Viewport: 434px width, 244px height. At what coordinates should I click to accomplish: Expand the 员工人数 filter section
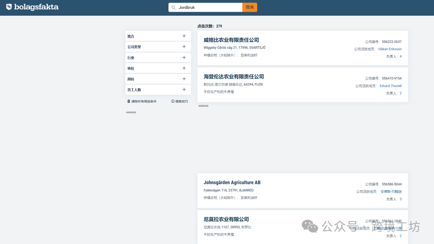pyautogui.click(x=184, y=89)
